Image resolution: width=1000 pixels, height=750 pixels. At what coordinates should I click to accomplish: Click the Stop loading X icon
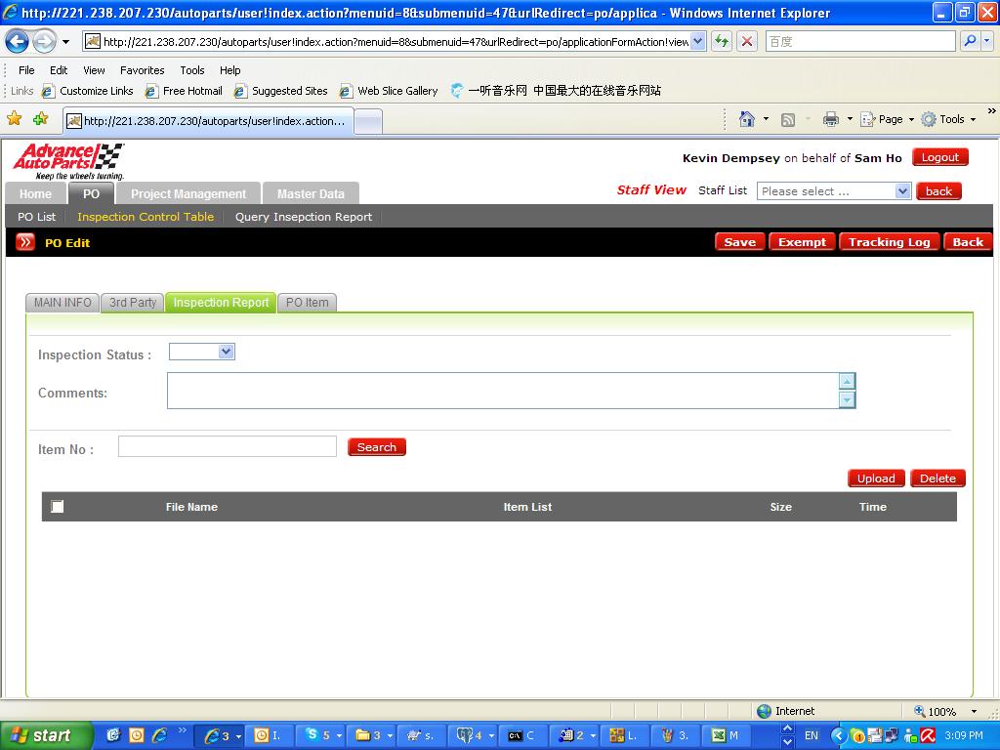pos(747,42)
